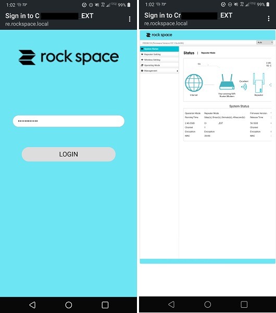Click the '2.4G SSID' row label

point(190,123)
